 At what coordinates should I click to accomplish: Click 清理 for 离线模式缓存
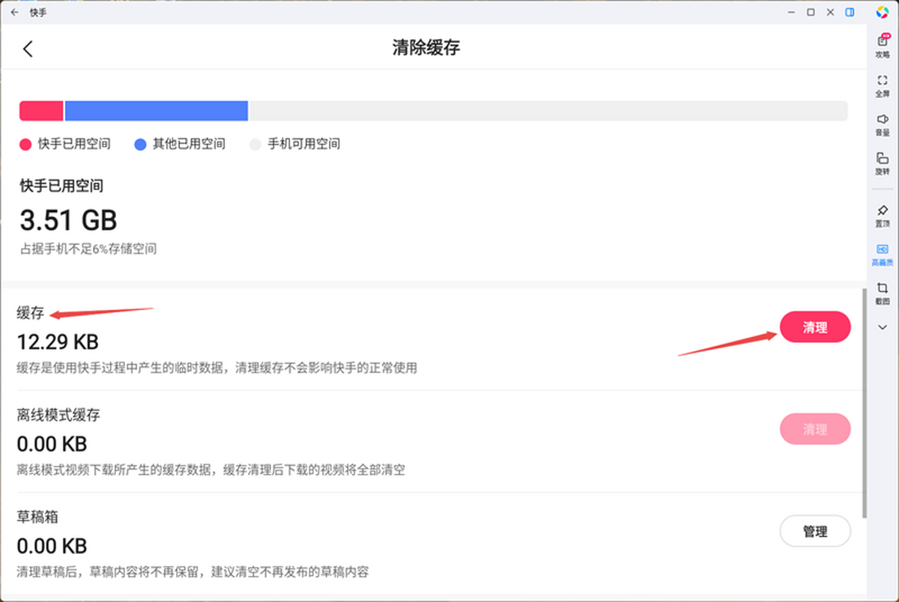point(815,429)
